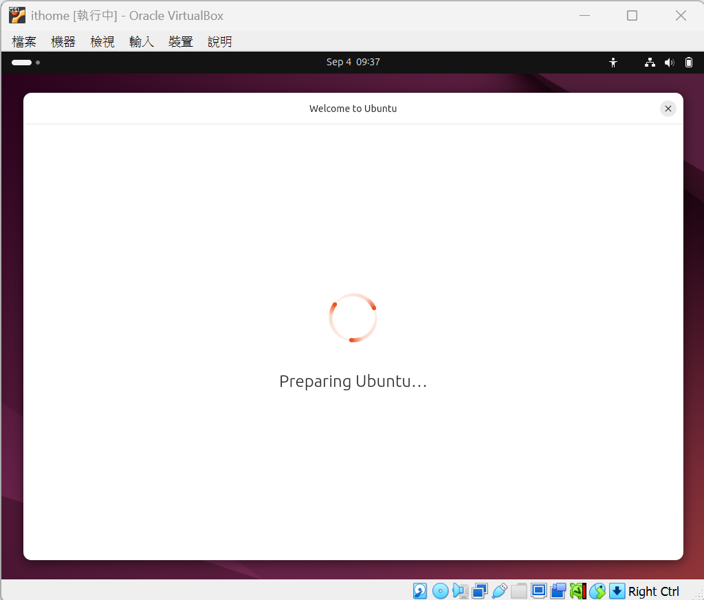Screen dimensions: 704x600
Task: Click Ubuntu volume speaker icon
Action: point(669,63)
